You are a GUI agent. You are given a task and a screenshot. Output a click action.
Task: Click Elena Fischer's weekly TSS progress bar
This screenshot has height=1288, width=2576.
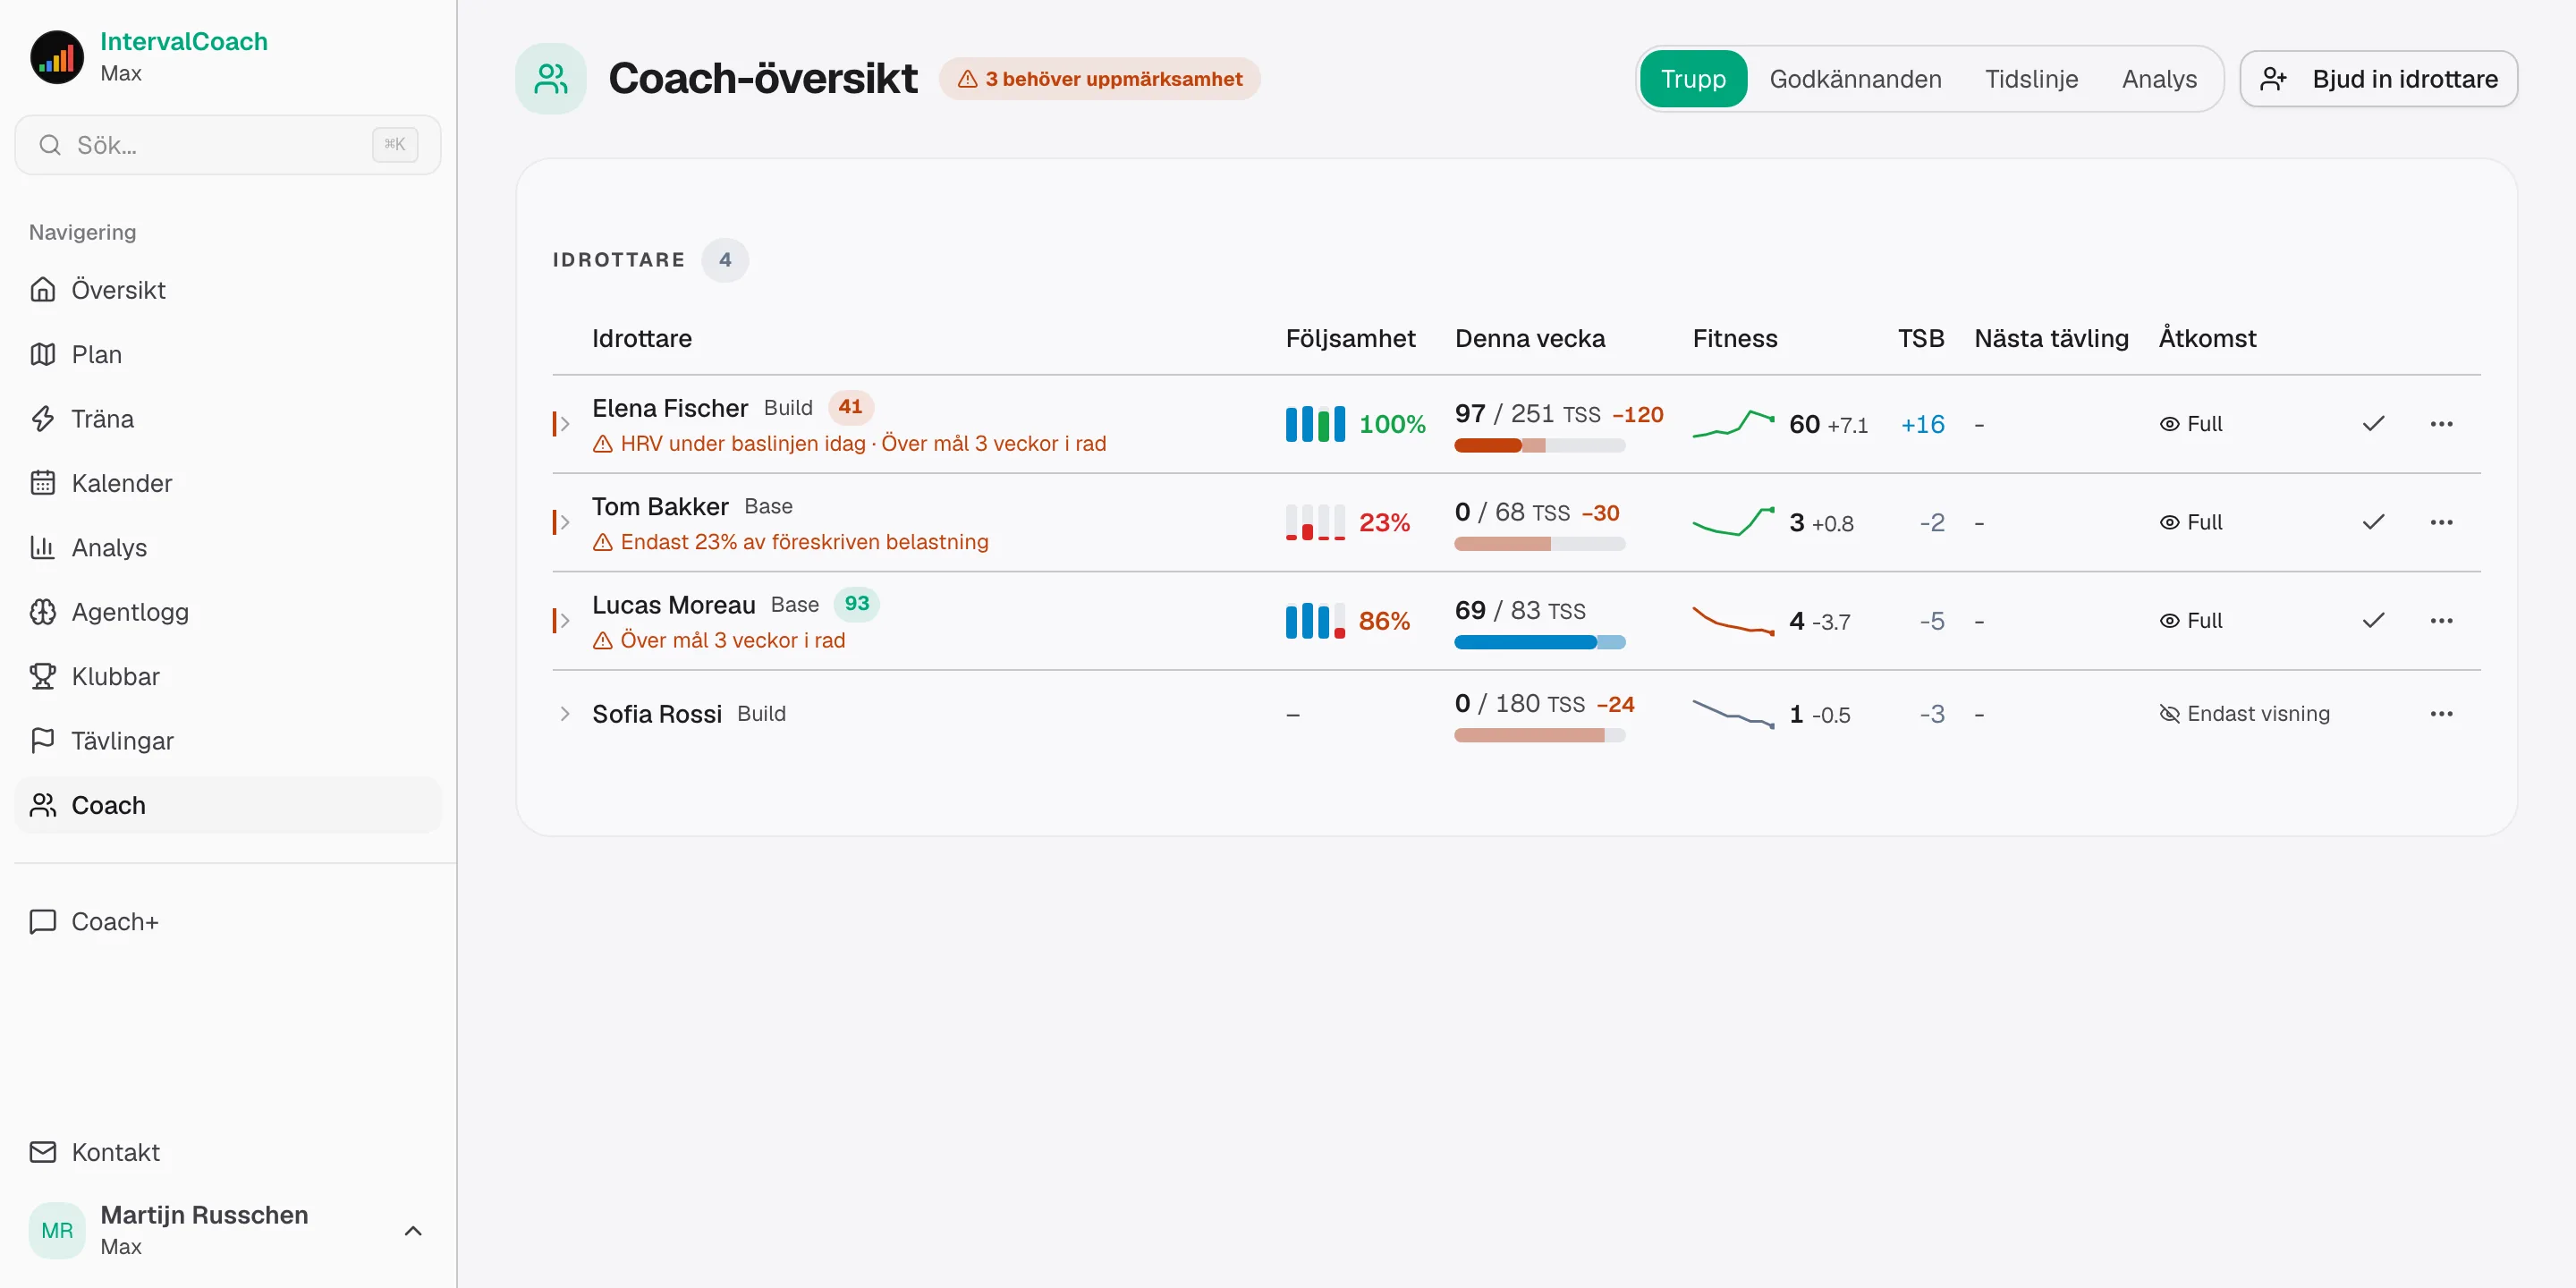pyautogui.click(x=1539, y=446)
